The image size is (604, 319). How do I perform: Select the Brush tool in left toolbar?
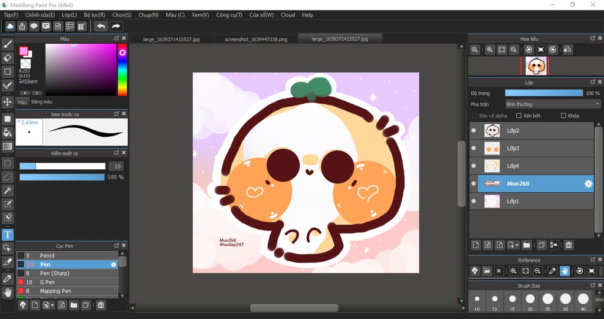click(x=7, y=44)
